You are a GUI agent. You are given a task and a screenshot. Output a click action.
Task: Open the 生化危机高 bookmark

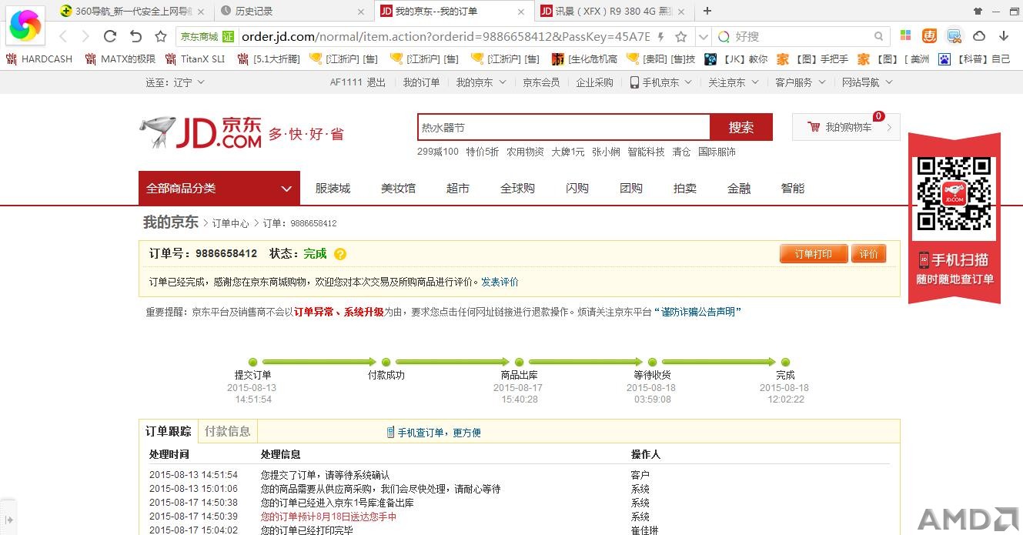(584, 59)
